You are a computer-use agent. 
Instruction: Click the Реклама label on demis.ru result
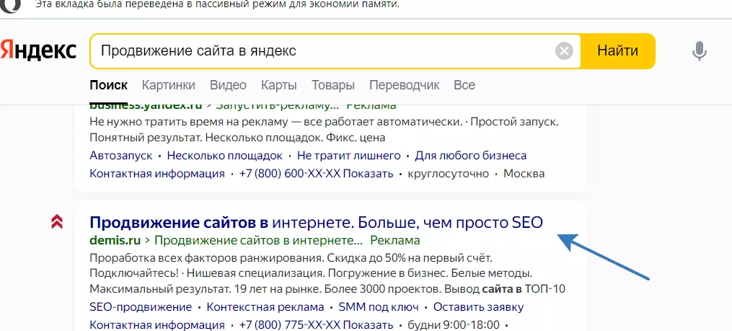395,240
